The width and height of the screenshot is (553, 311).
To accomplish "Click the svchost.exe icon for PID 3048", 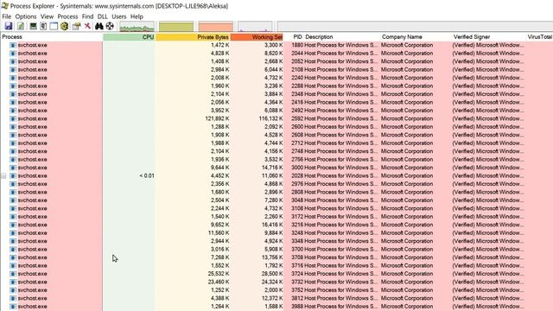I will tap(13, 200).
